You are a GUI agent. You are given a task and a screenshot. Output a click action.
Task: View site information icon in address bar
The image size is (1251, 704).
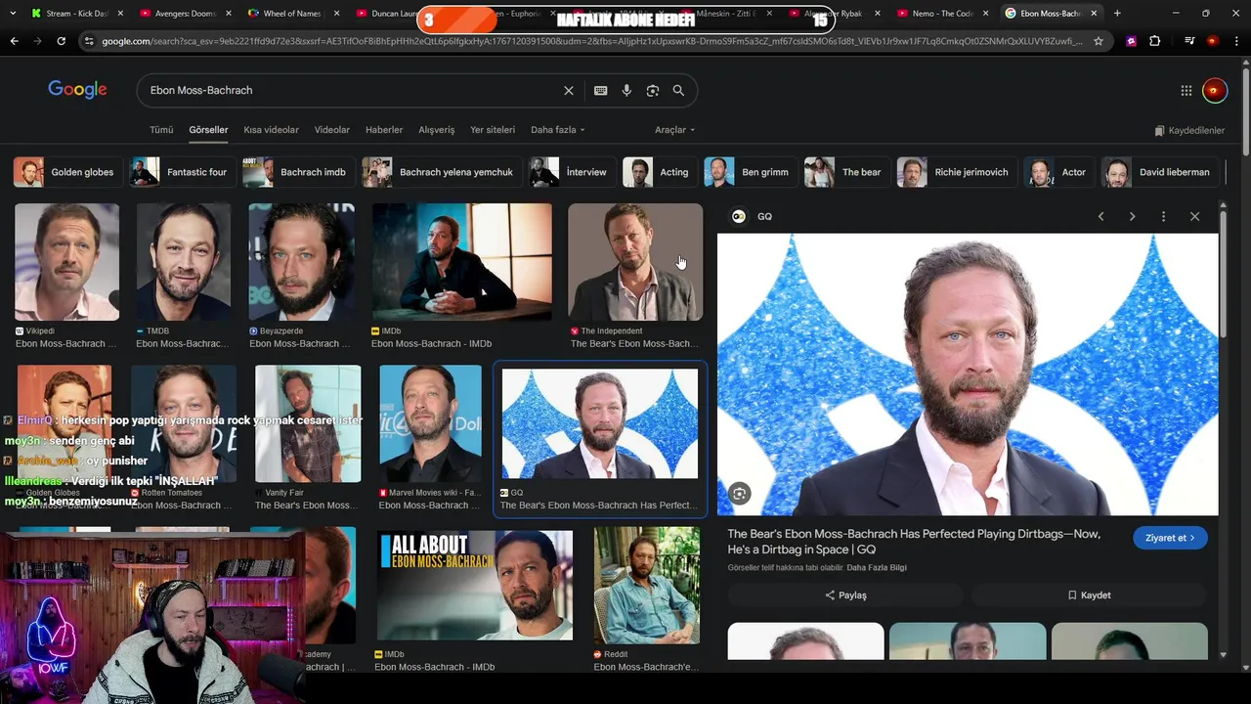pyautogui.click(x=89, y=41)
